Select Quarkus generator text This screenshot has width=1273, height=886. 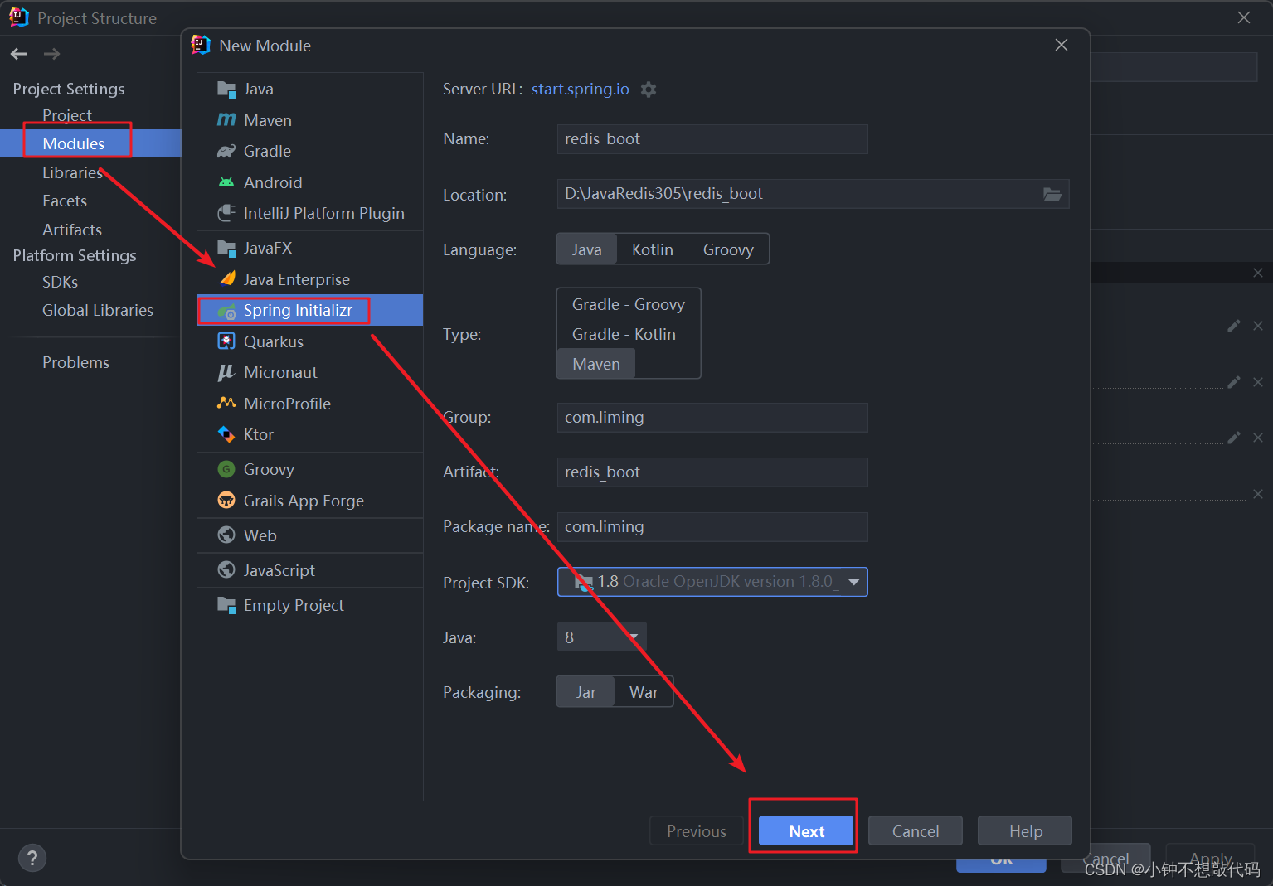tap(274, 341)
